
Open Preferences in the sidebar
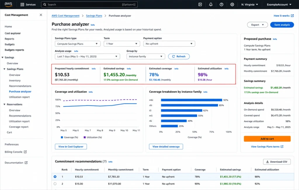pyautogui.click(x=12, y=144)
